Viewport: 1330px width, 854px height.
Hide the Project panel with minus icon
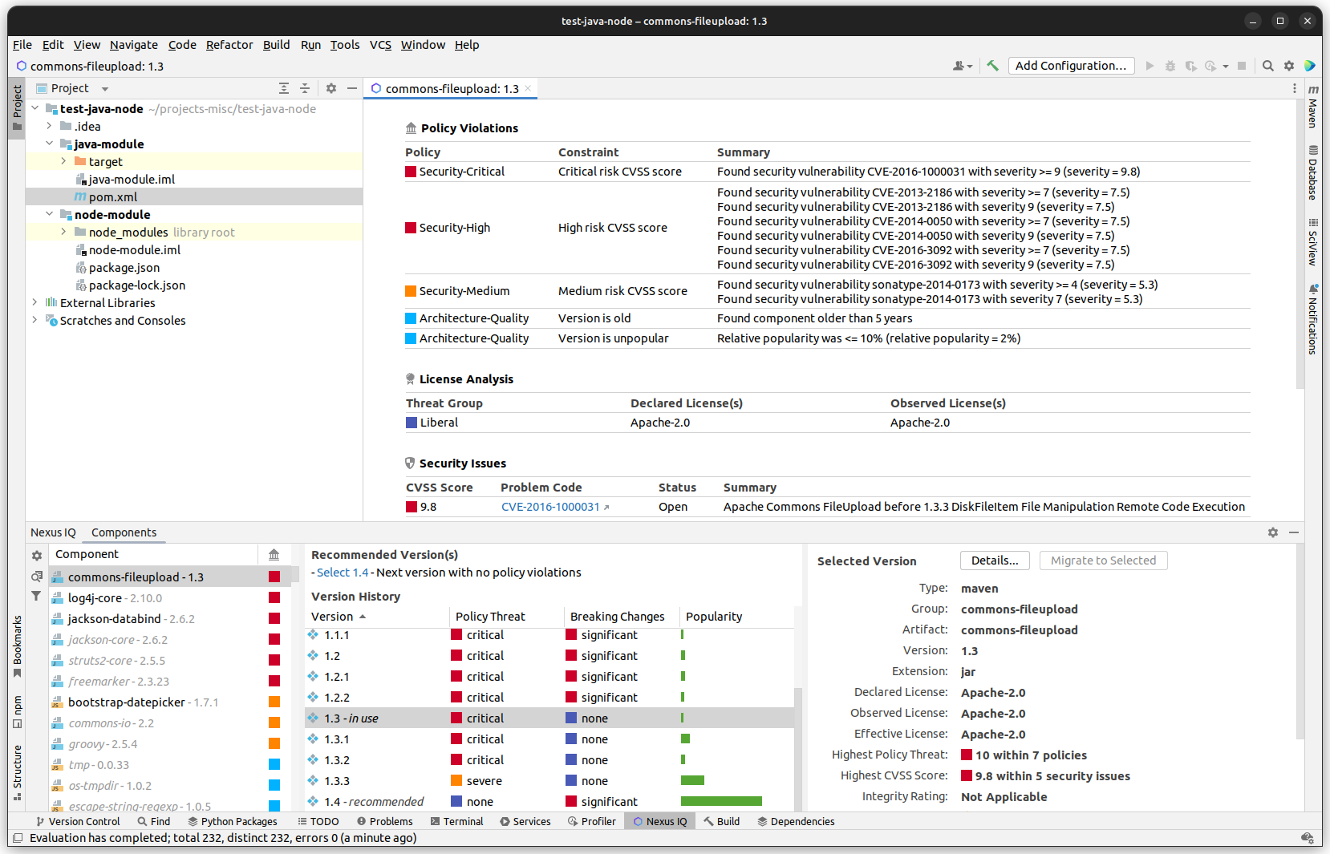click(352, 88)
